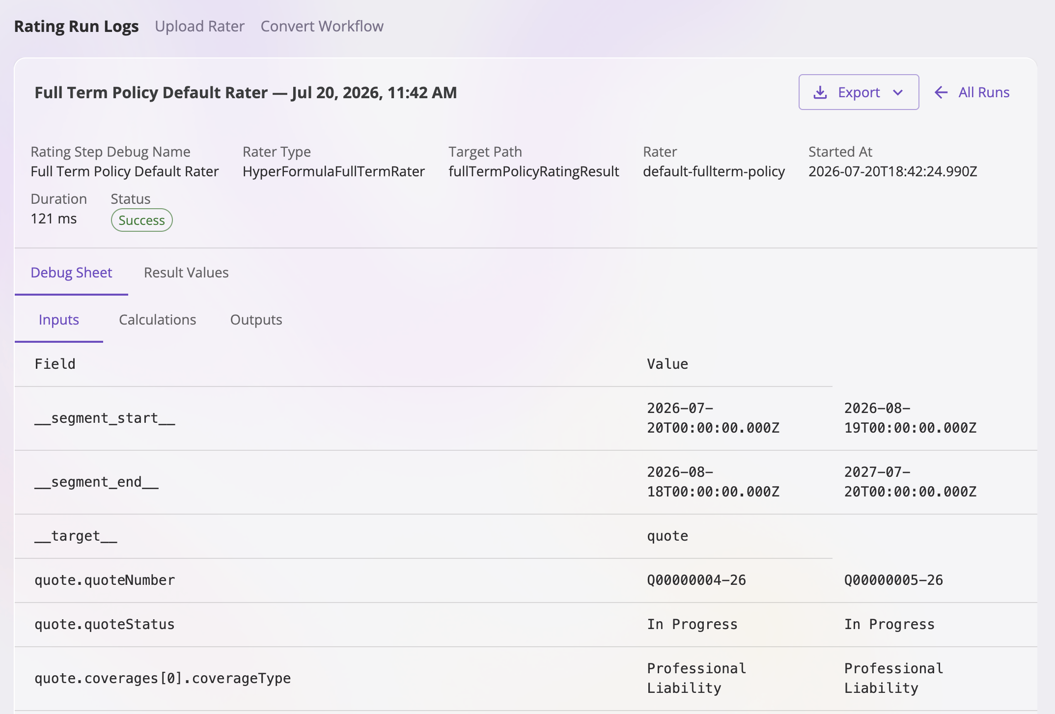
Task: Click the Success status badge
Action: [142, 220]
